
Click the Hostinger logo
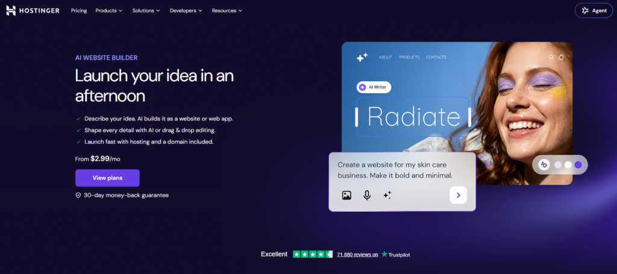tap(33, 11)
